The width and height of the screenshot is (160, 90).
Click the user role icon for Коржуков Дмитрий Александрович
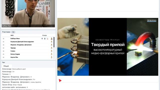51,42
